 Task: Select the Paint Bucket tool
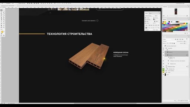(4, 20)
